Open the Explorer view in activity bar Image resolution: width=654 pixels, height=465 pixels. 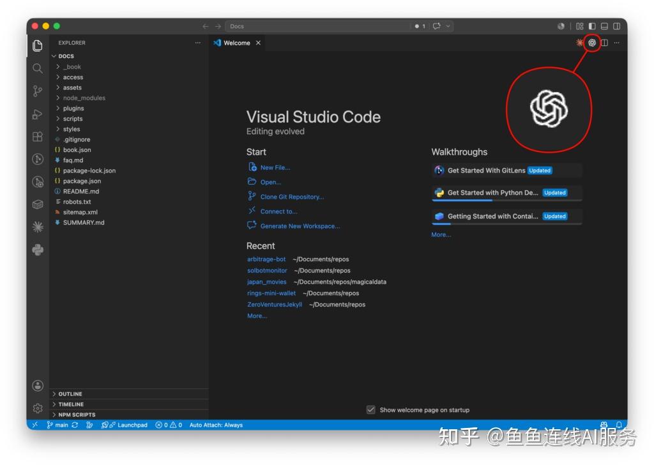[38, 45]
